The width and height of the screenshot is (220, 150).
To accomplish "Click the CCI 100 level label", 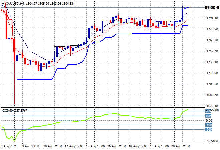I will 208,116.
